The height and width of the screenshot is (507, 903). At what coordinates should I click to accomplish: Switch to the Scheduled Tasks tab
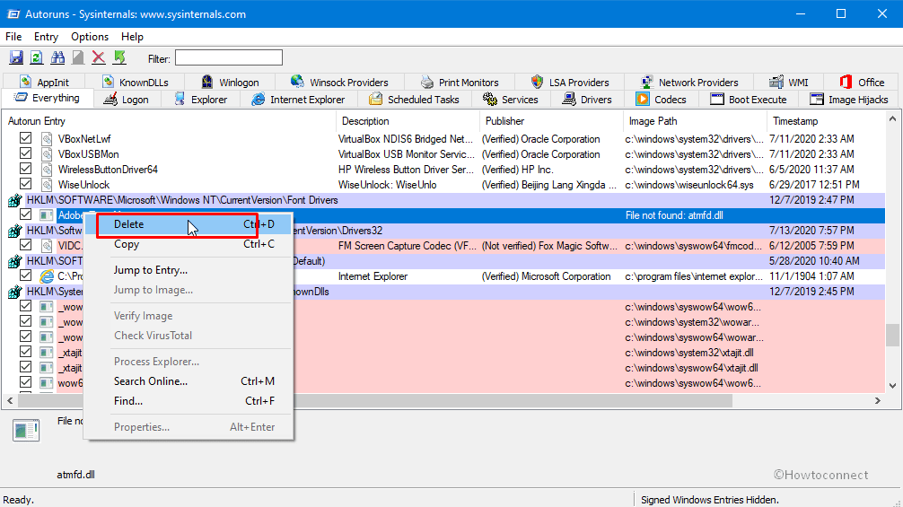point(415,100)
